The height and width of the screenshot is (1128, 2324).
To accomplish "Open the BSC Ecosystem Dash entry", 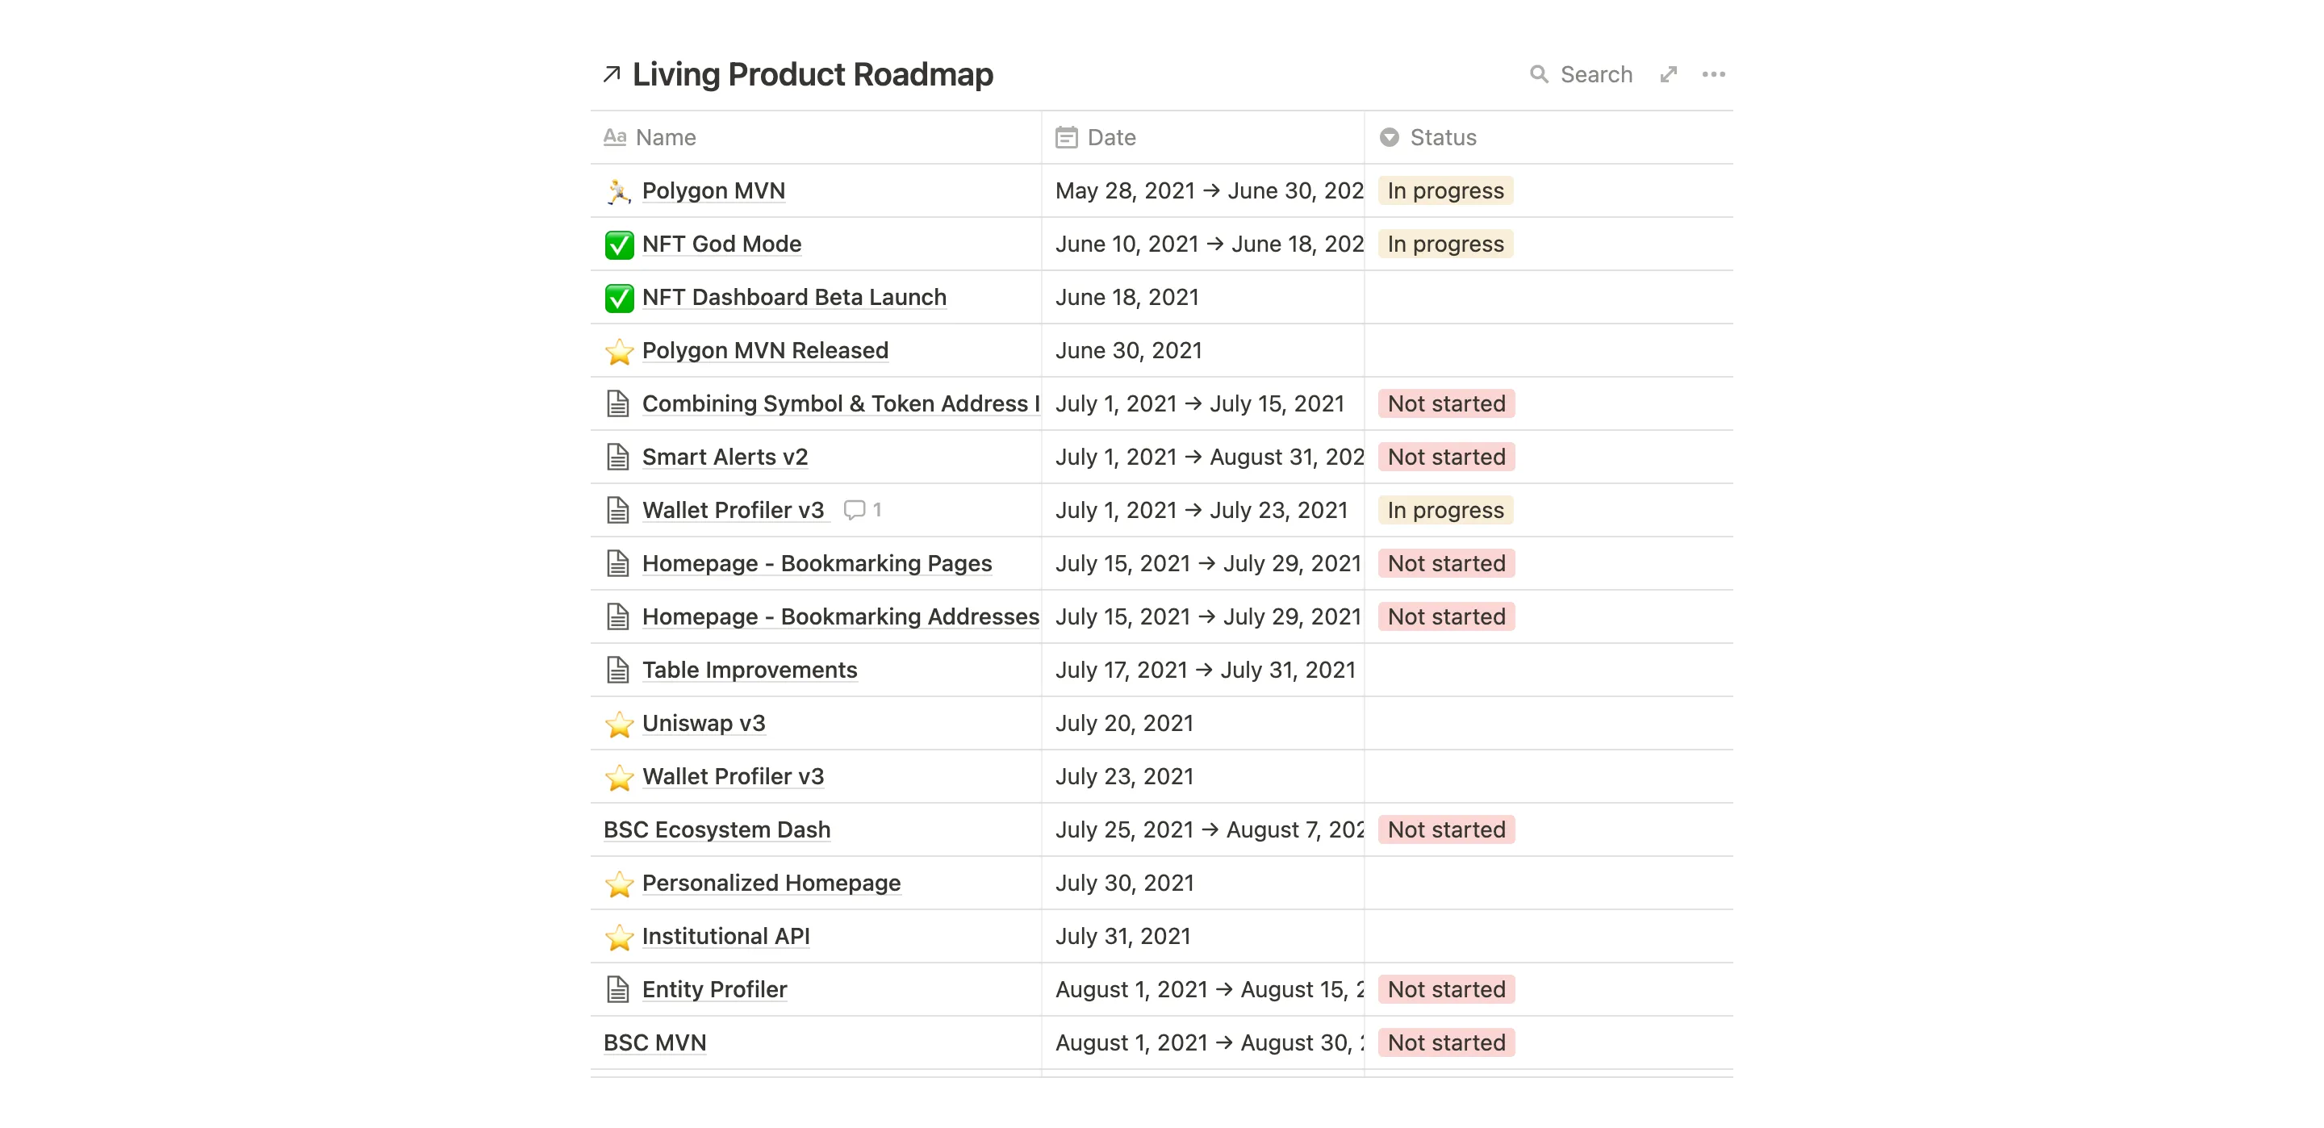I will tap(717, 829).
